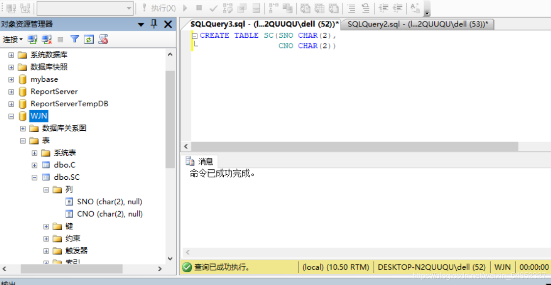Open the toolbar overflow options arrow
This screenshot has width=551, height=285.
pos(427,13)
